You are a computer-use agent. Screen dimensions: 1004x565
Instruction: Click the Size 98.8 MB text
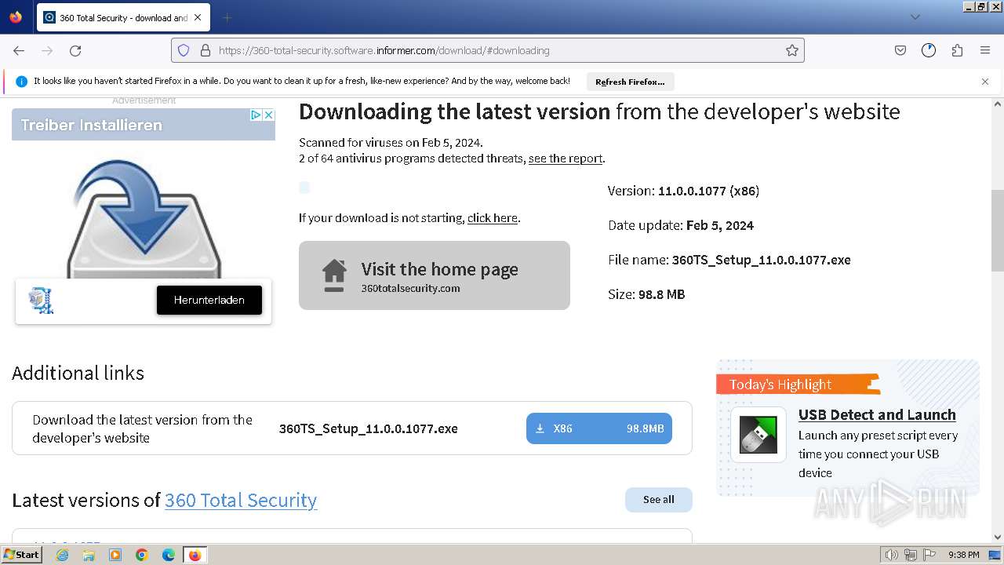[x=646, y=294]
